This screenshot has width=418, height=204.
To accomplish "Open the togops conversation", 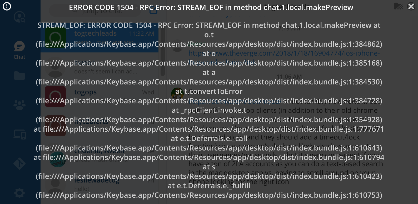I will tap(99, 96).
